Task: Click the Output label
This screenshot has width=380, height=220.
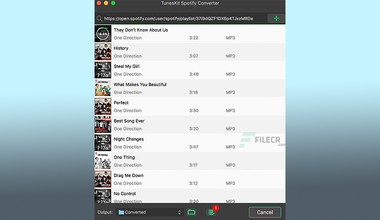Action: [105, 212]
